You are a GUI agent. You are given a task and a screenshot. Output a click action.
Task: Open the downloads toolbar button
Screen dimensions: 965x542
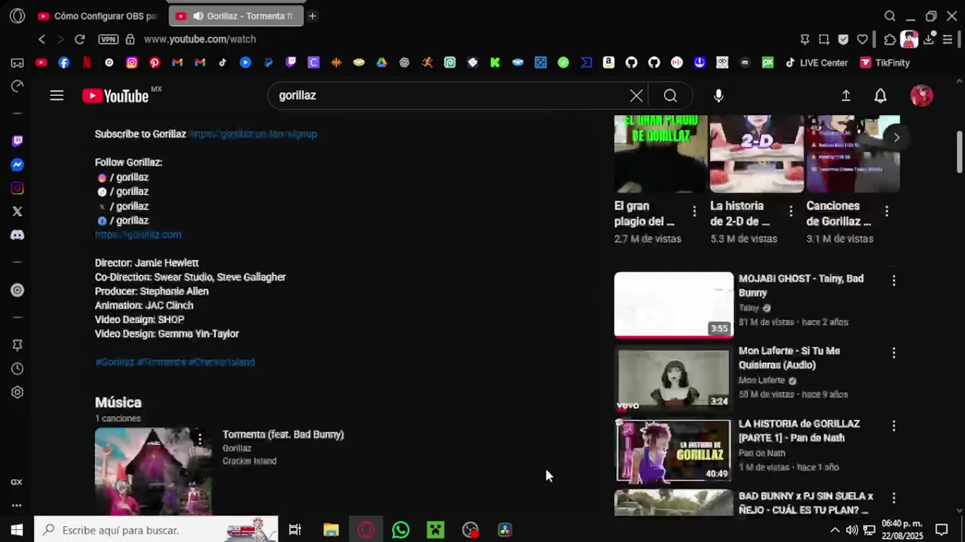click(x=929, y=39)
